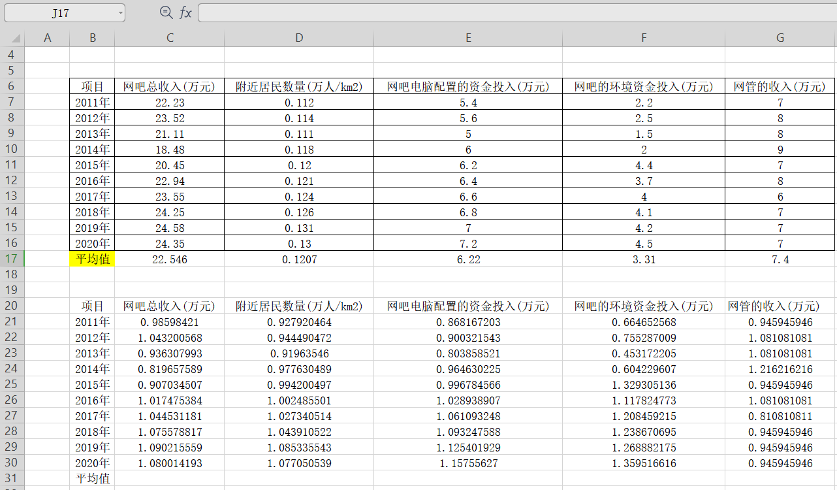Click cell with value 5.4
The height and width of the screenshot is (490, 837).
pyautogui.click(x=468, y=102)
